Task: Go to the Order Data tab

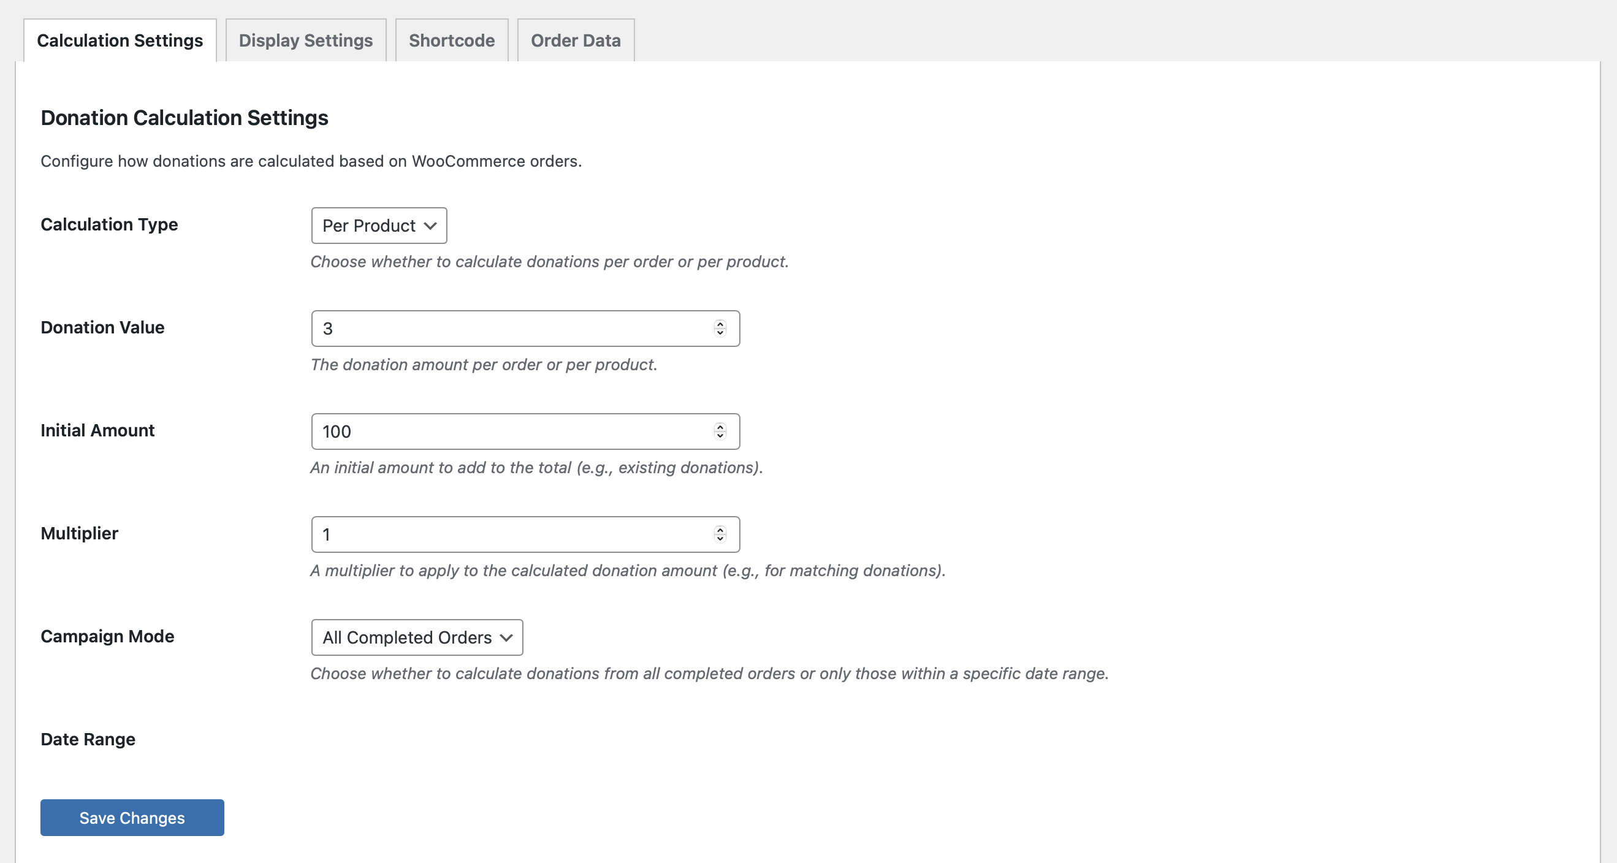Action: click(x=575, y=40)
